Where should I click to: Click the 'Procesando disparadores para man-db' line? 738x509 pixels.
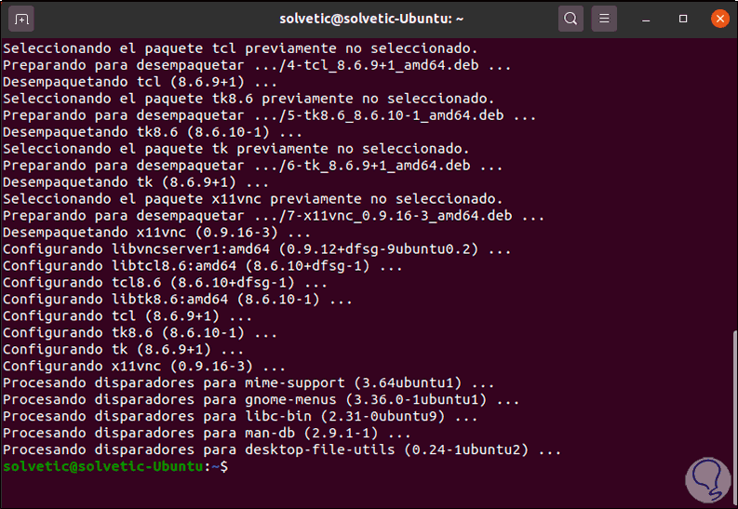[207, 434]
